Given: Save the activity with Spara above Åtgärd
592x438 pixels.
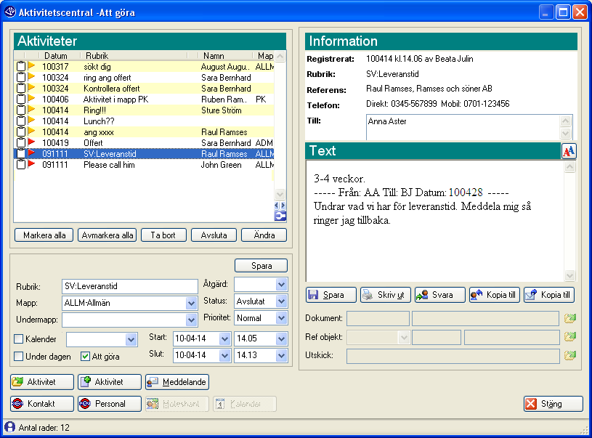Looking at the screenshot, I should point(261,265).
